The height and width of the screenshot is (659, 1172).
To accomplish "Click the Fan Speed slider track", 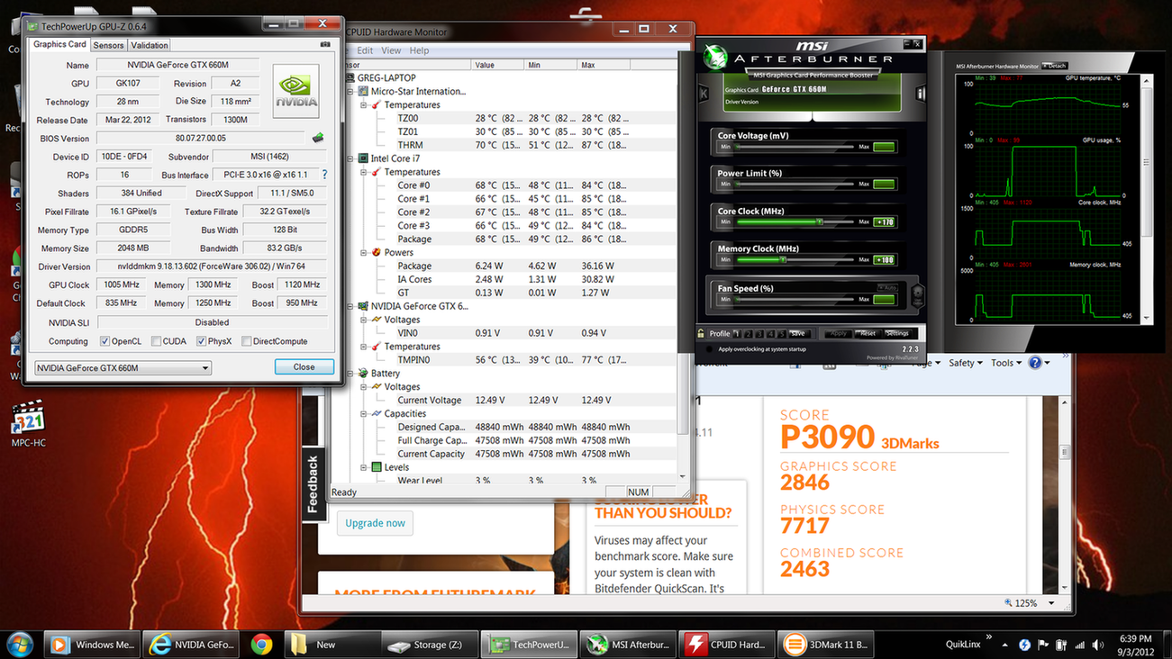I will 795,299.
